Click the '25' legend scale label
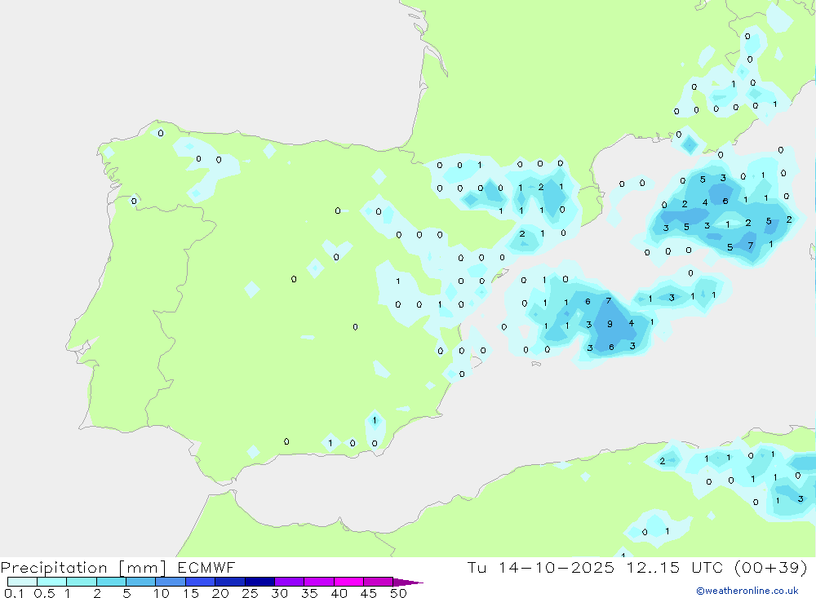This screenshot has width=816, height=598. point(251,593)
